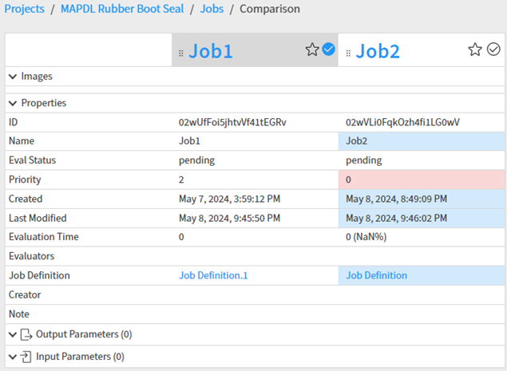
Task: Click the red-highlighted Priority cell for Job2
Action: click(421, 180)
